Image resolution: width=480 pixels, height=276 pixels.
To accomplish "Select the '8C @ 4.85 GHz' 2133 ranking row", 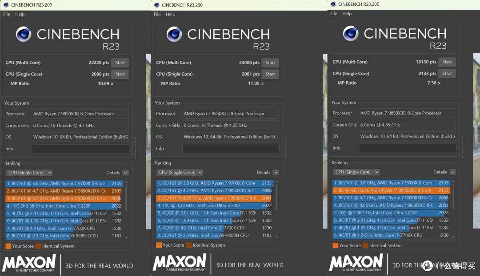I will click(x=391, y=190).
